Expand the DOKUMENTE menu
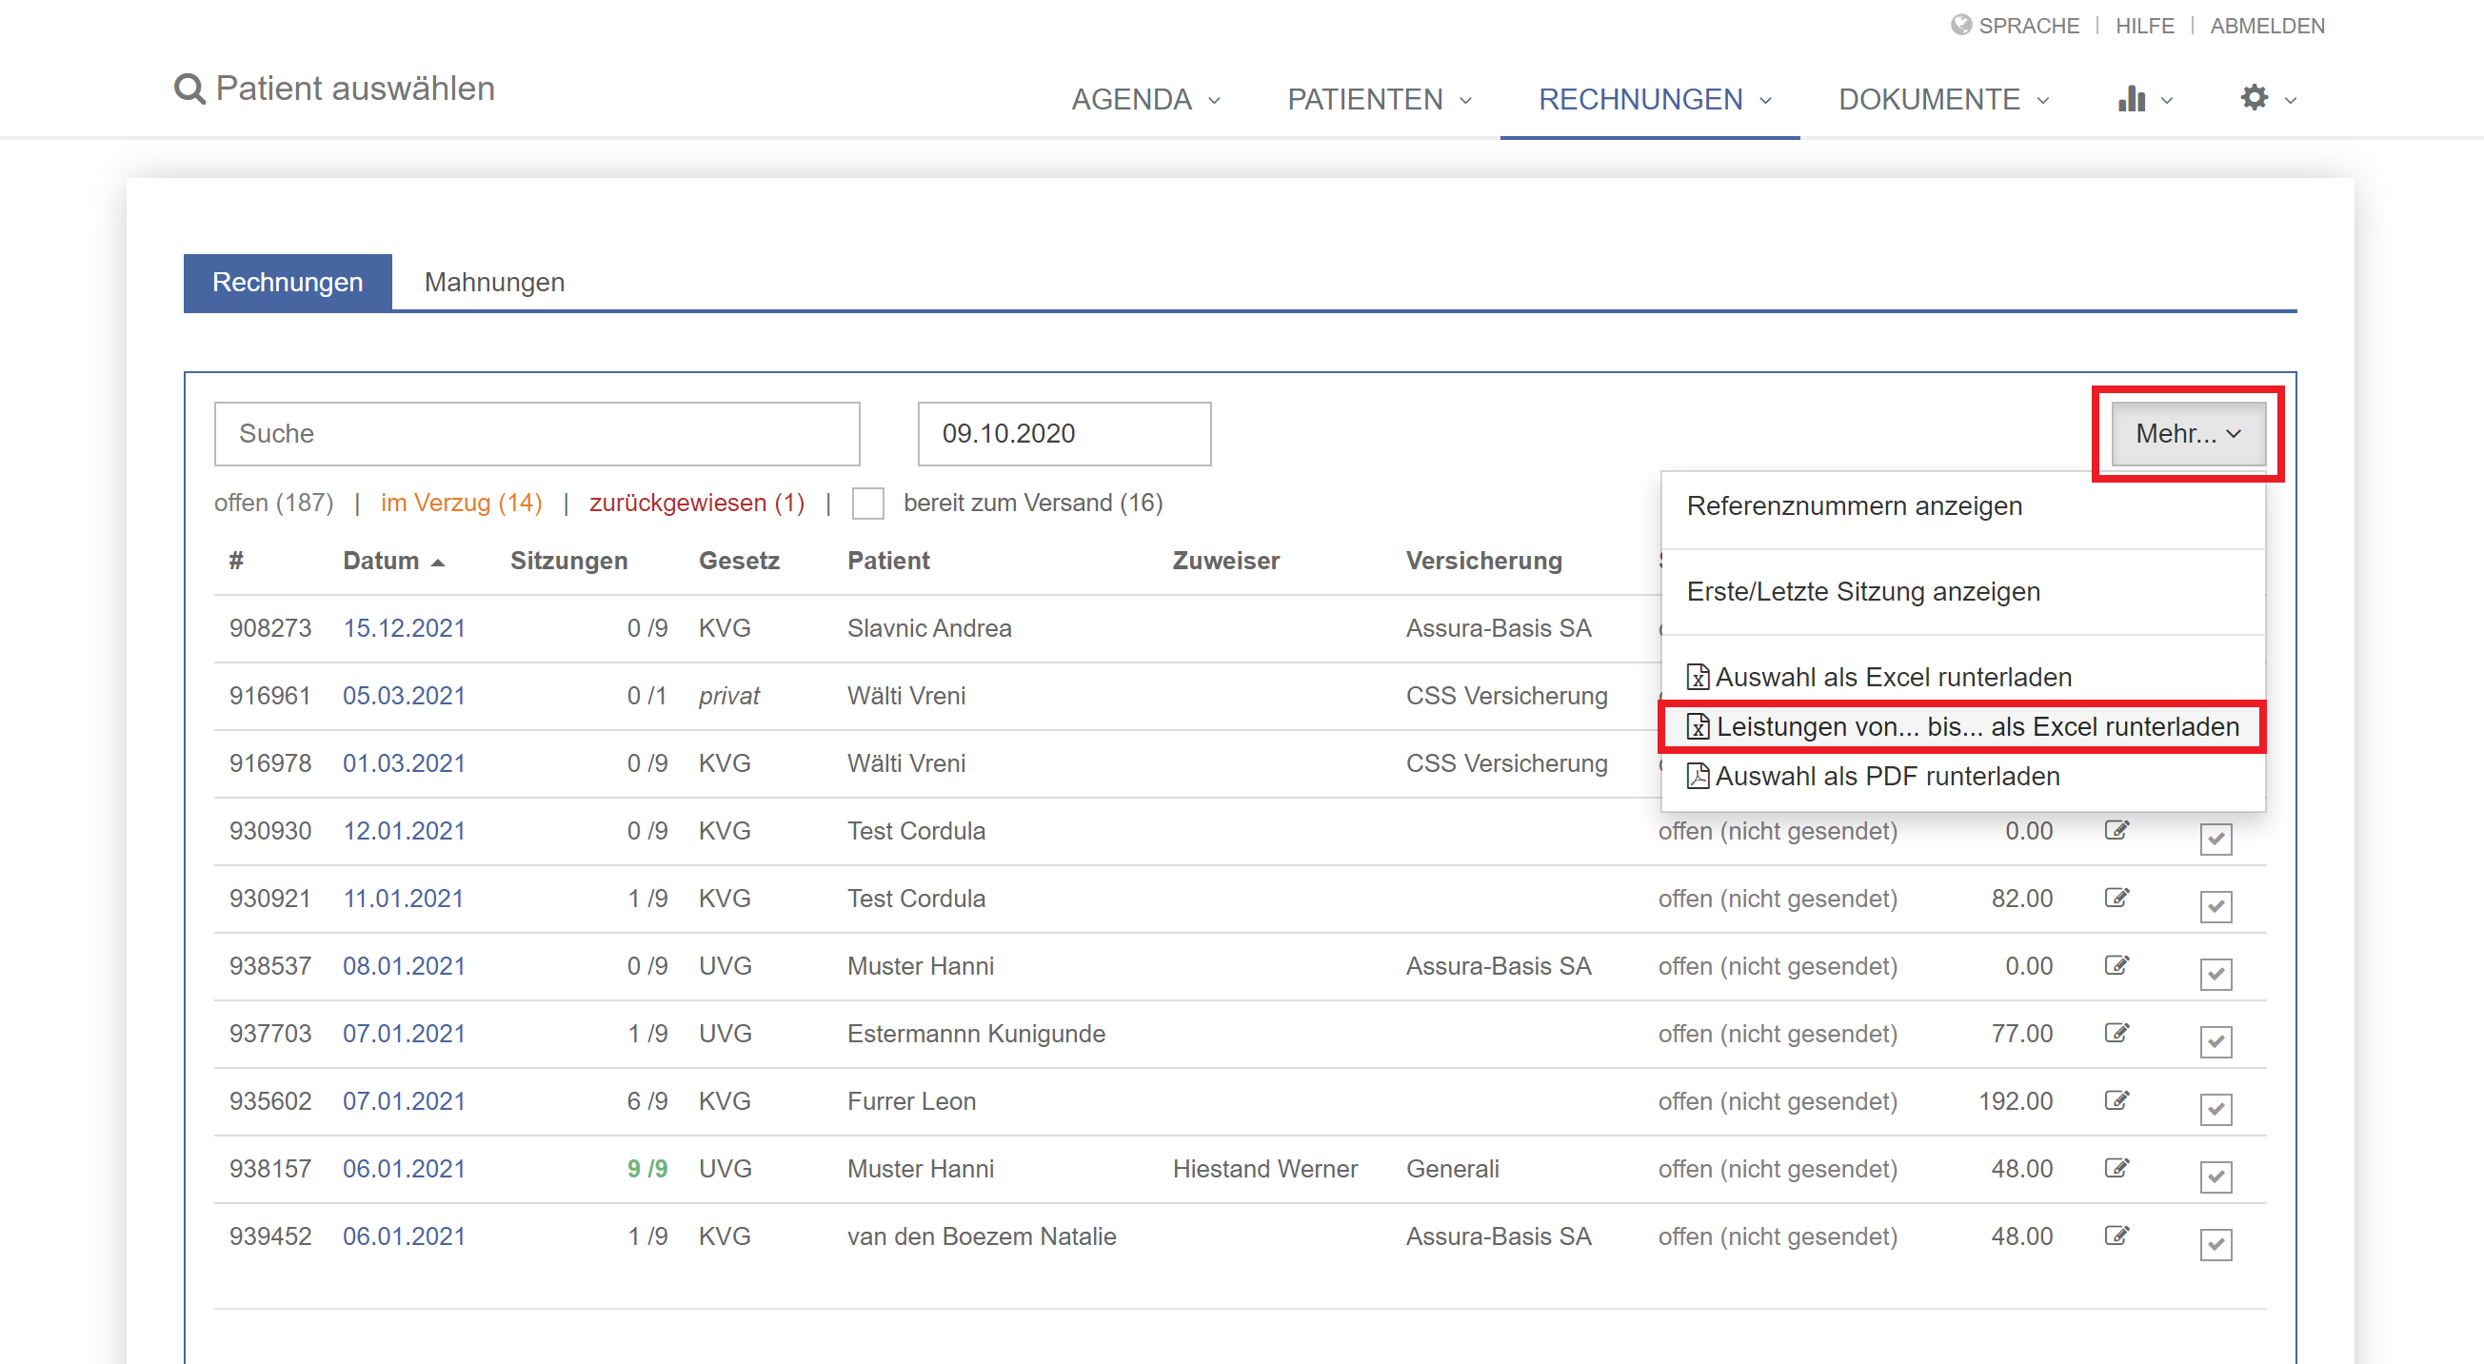 pos(1944,98)
